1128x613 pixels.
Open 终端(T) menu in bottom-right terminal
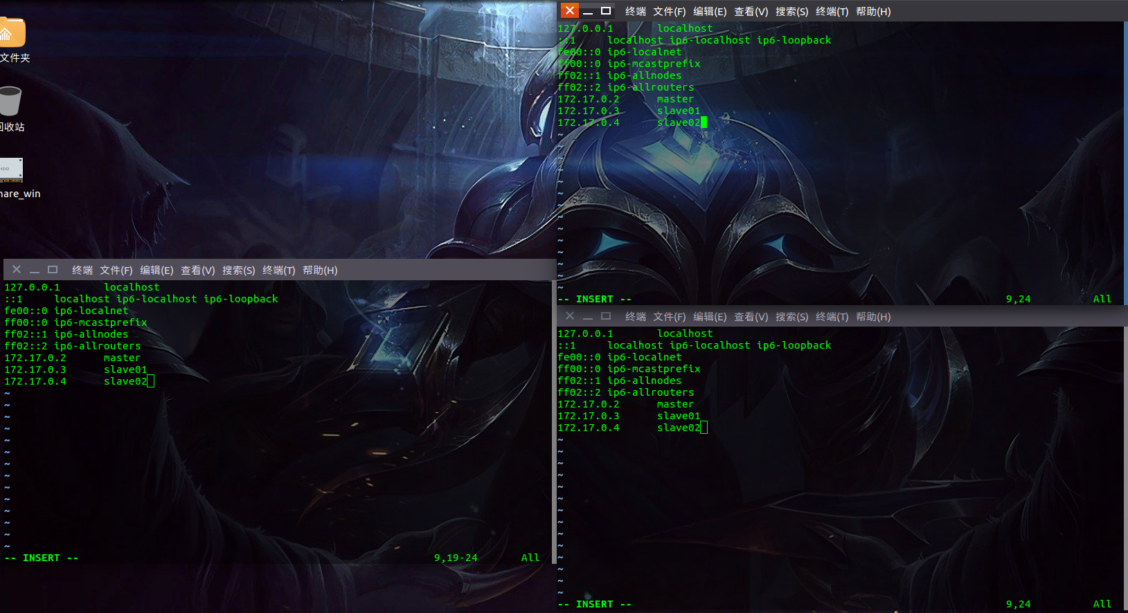(x=832, y=317)
